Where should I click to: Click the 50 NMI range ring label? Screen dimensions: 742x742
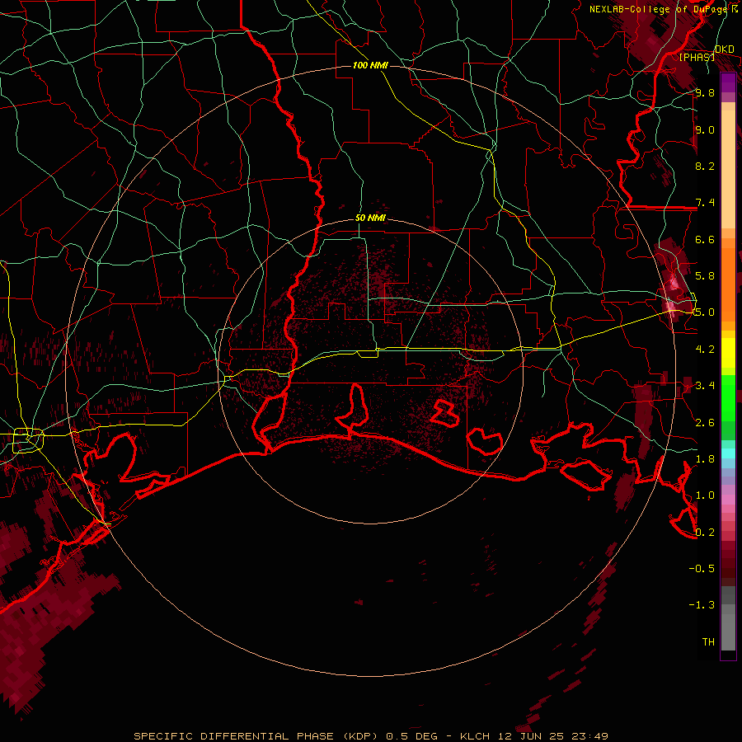tap(370, 218)
